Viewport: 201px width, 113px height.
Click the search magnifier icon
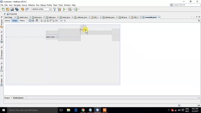tap(172, 5)
